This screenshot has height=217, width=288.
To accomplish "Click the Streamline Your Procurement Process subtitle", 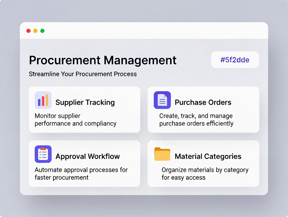I will click(x=83, y=74).
